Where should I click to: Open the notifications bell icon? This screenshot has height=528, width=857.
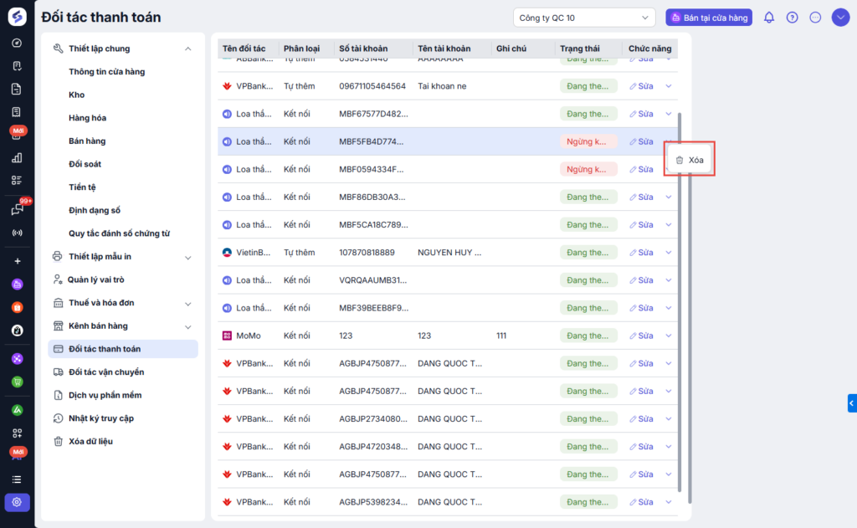click(x=769, y=18)
